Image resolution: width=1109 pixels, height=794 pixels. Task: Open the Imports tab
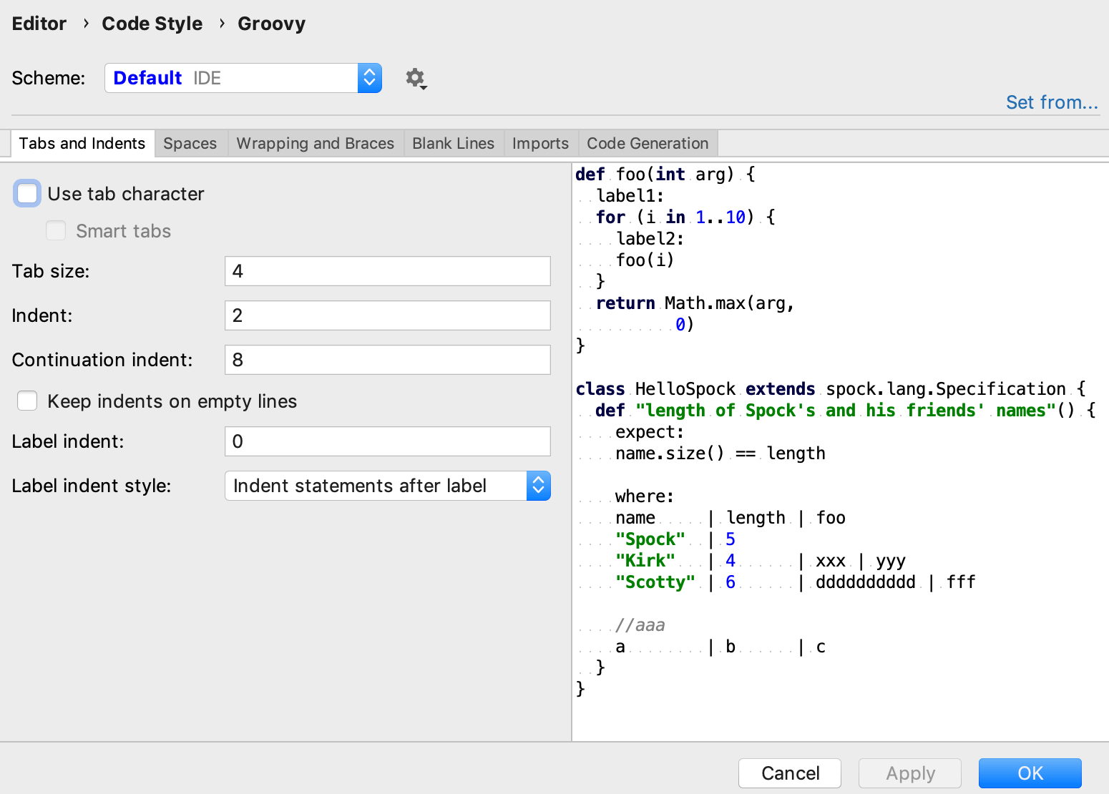click(x=540, y=143)
